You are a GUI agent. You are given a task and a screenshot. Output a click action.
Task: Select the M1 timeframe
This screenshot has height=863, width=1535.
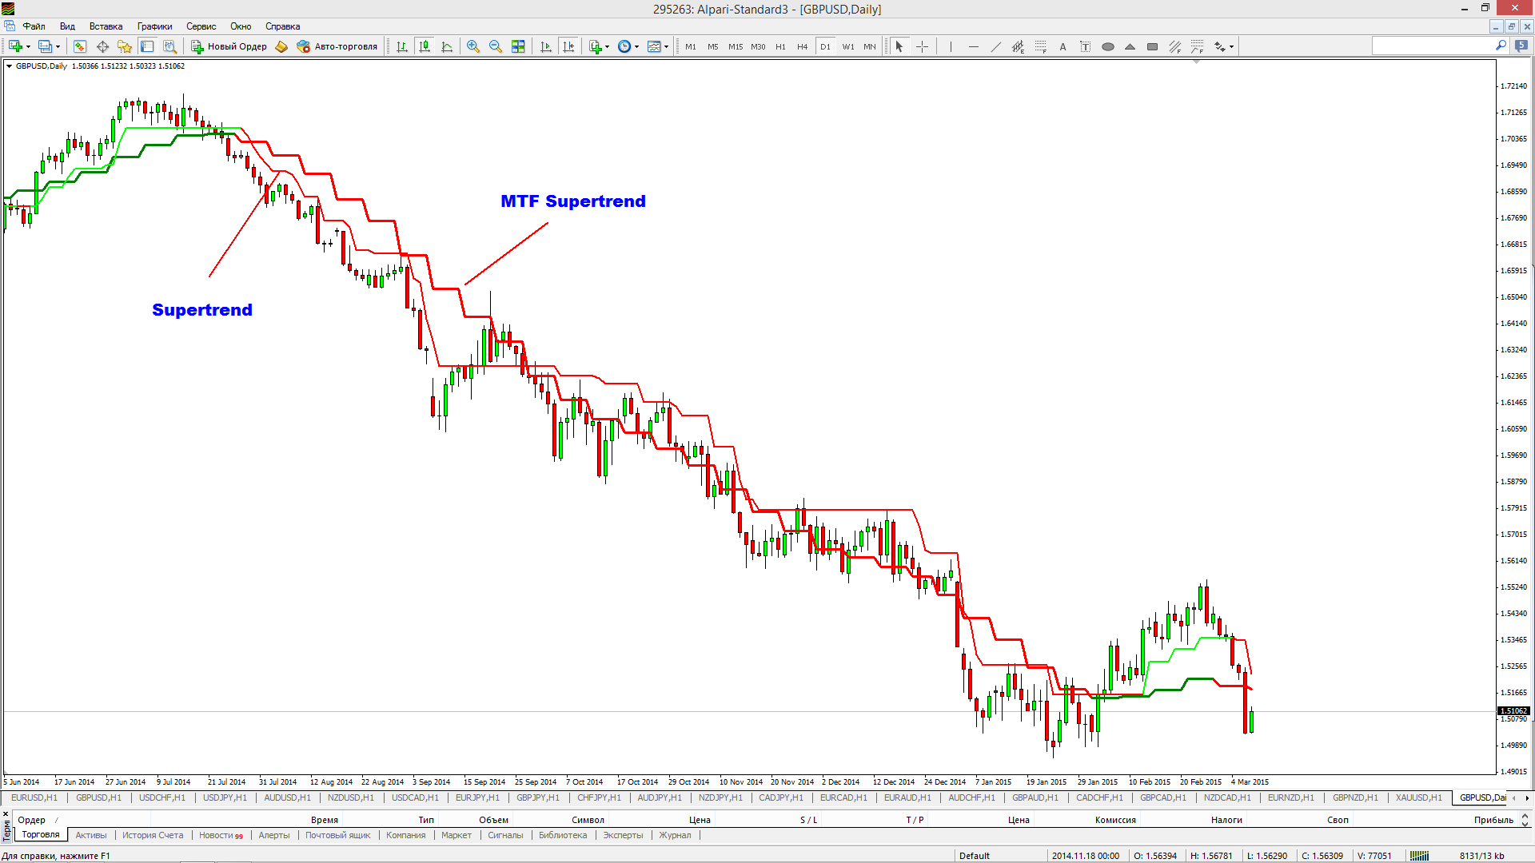coord(691,46)
